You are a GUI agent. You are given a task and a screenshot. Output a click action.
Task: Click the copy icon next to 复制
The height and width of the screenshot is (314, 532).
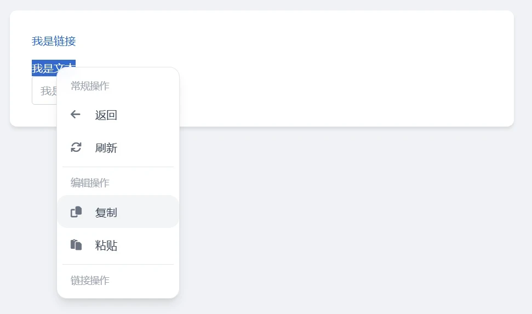pos(76,212)
